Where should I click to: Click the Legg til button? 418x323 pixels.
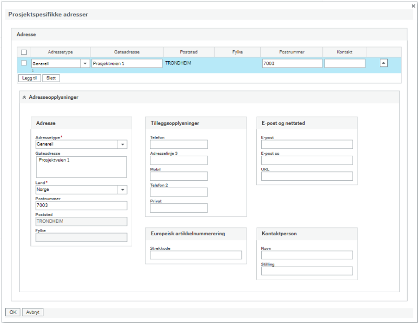click(x=30, y=78)
